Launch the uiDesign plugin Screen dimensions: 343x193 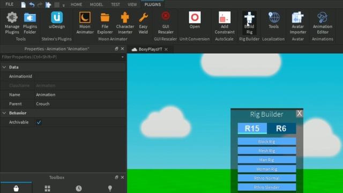point(57,20)
